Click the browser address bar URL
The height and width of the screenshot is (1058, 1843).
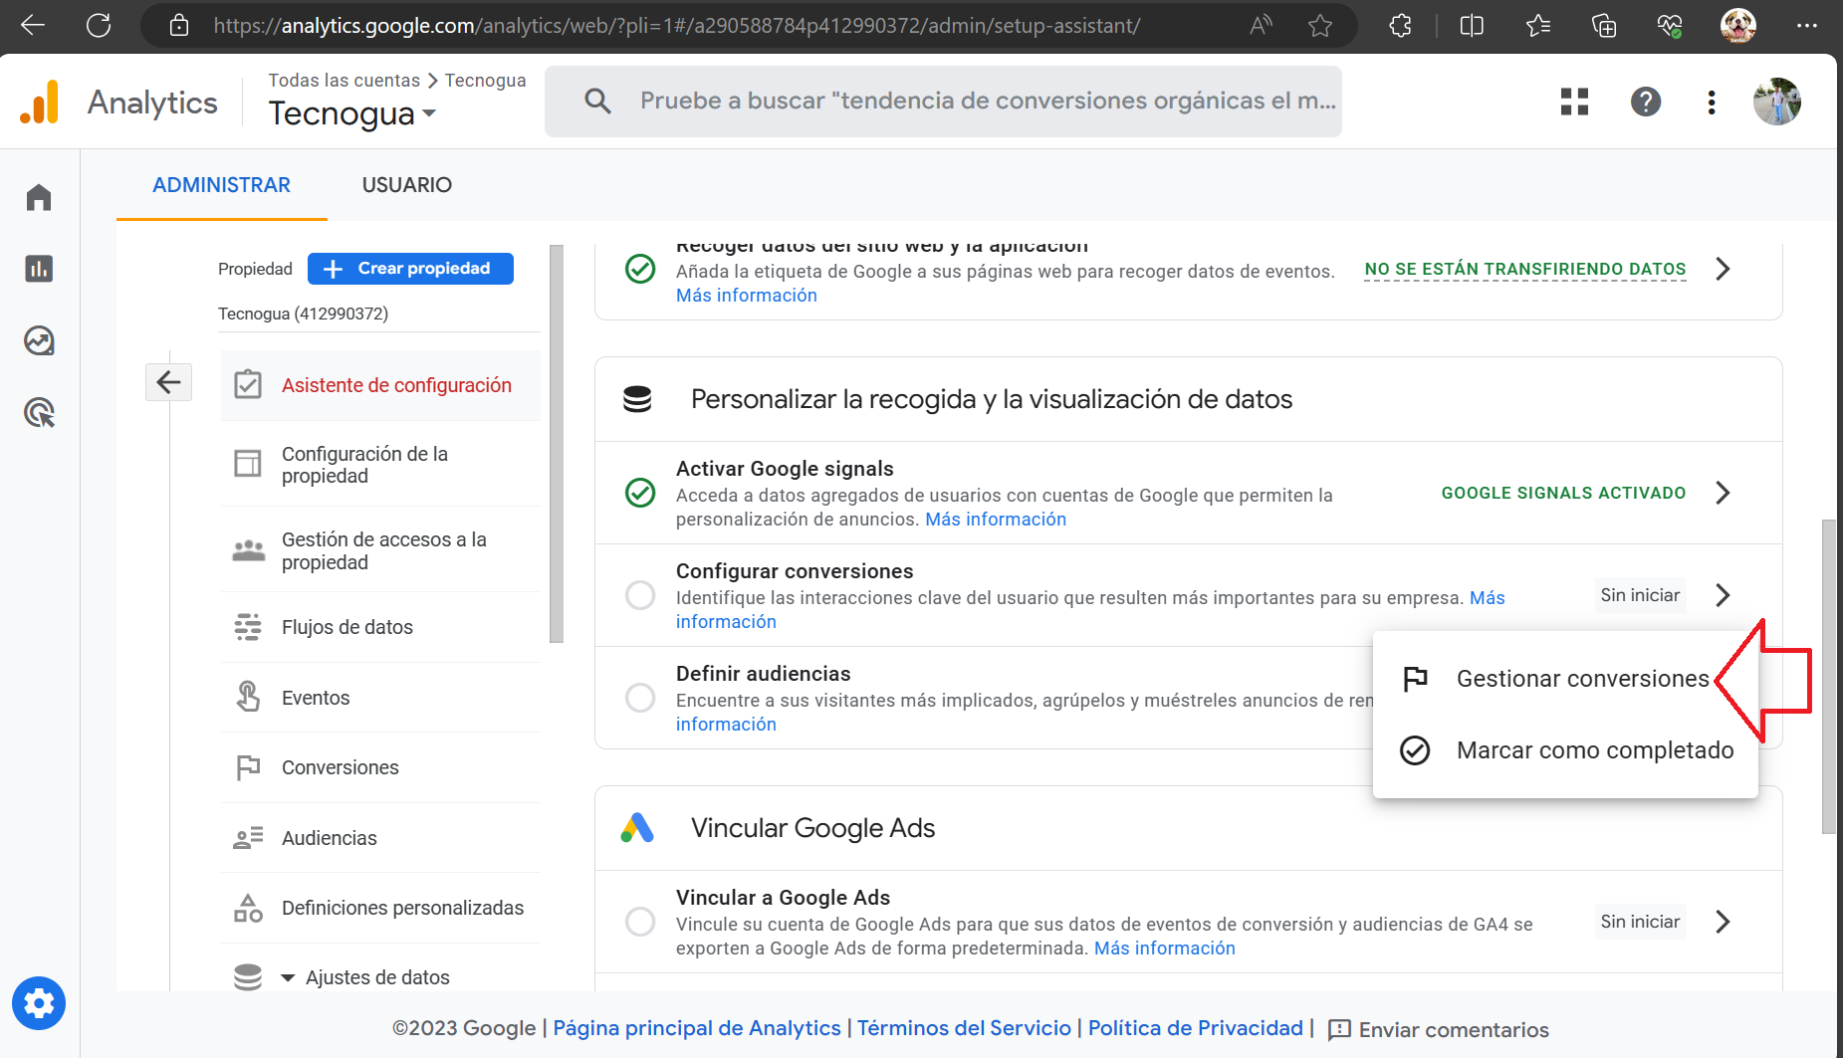(x=677, y=26)
